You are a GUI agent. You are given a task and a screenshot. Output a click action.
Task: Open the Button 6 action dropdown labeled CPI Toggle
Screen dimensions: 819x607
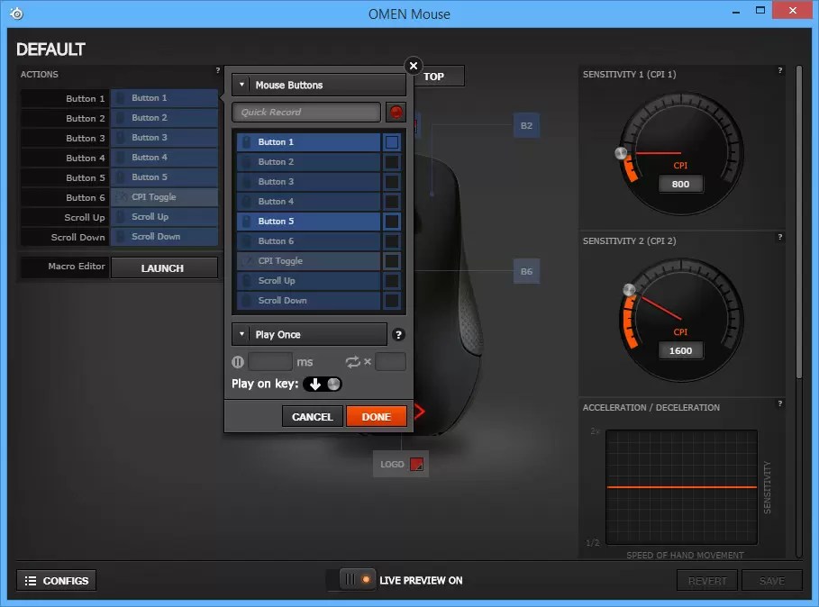[164, 196]
